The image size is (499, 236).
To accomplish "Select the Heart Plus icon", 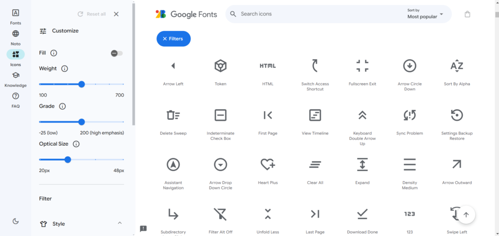I will (x=268, y=165).
